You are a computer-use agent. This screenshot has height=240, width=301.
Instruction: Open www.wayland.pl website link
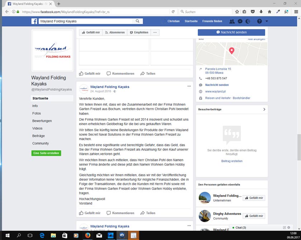tap(215, 91)
